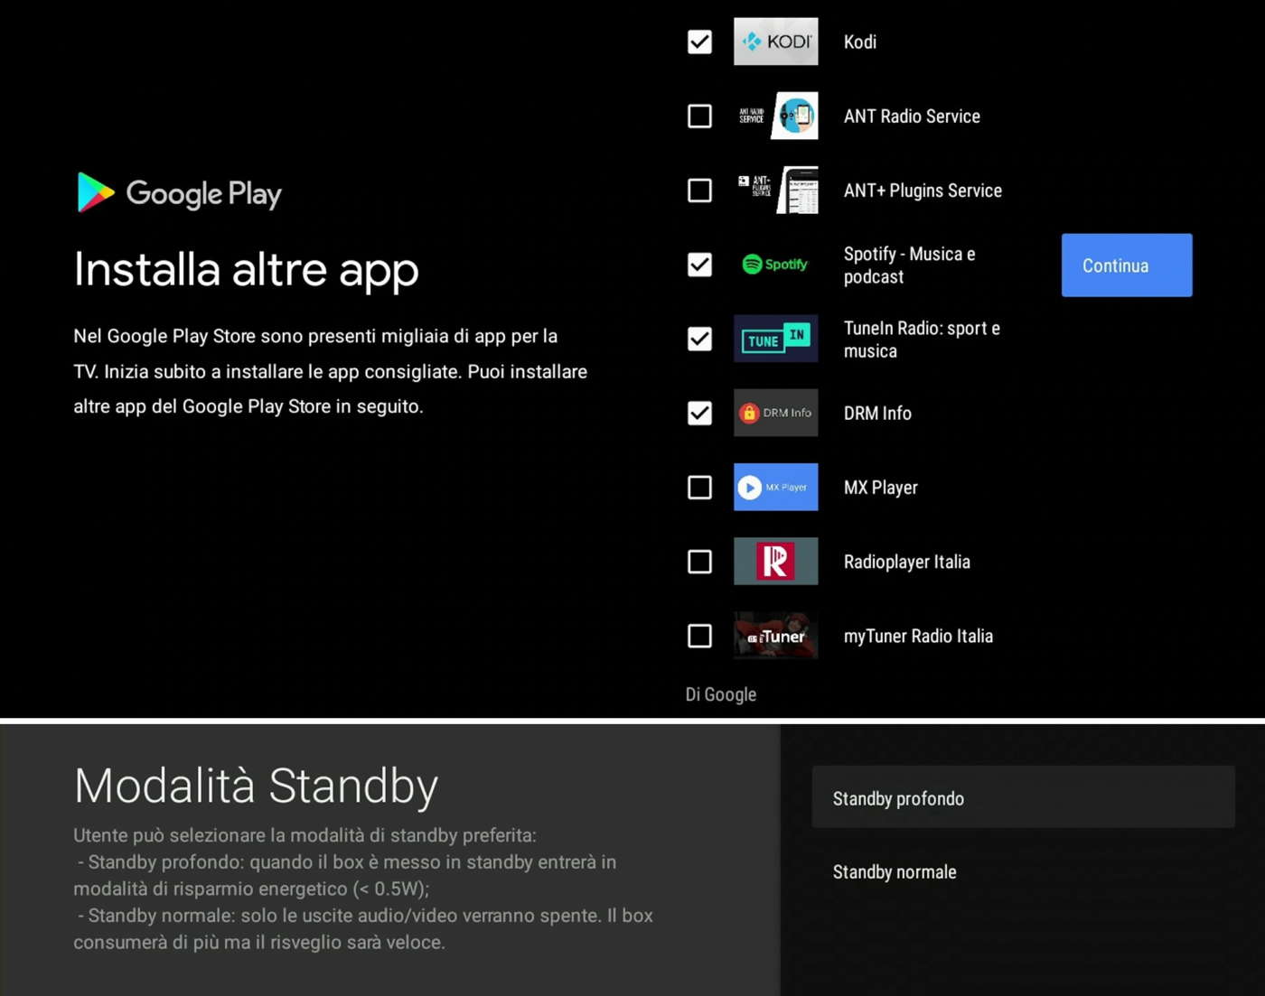This screenshot has width=1265, height=996.
Task: Select Standby normale option
Action: (x=1023, y=871)
